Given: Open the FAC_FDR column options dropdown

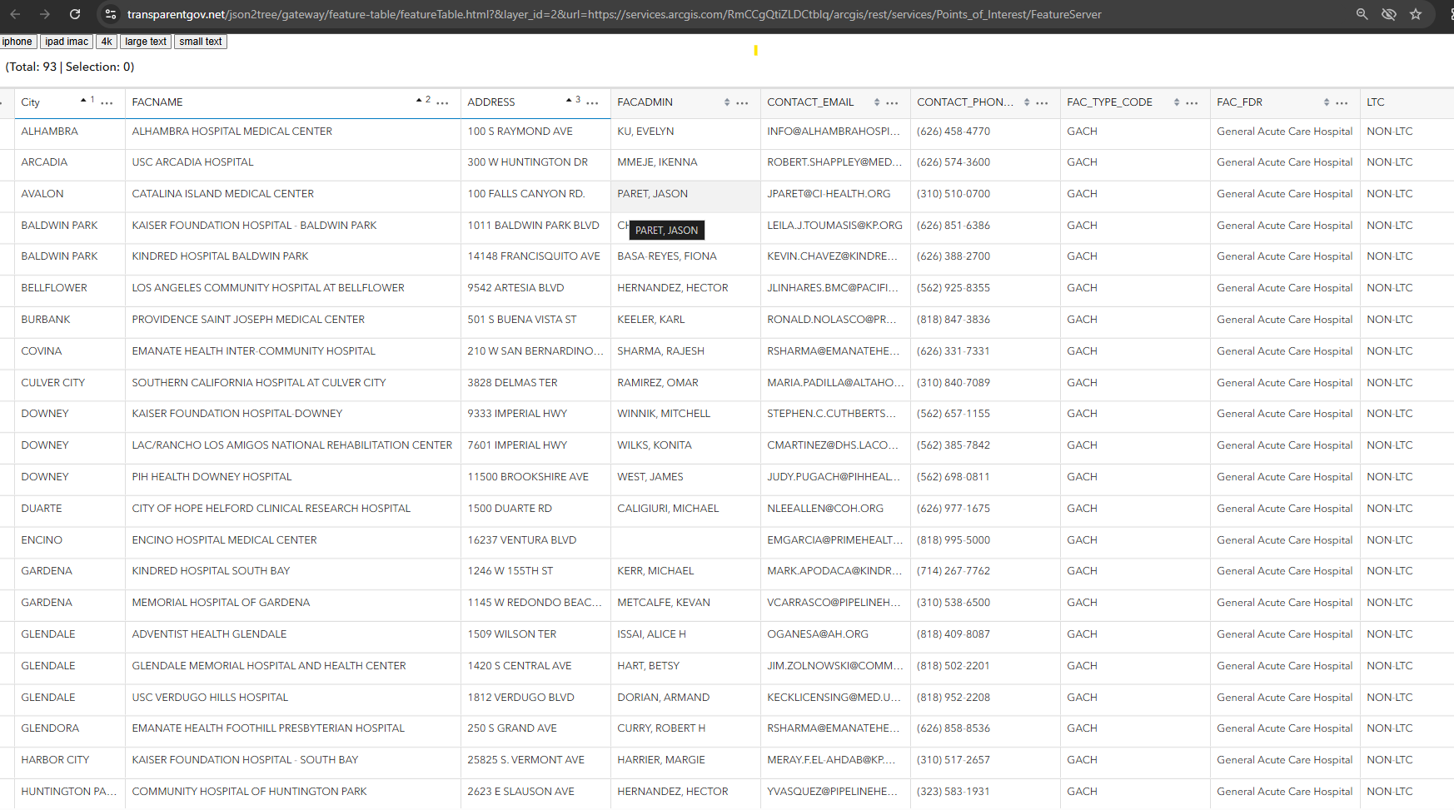Looking at the screenshot, I should [1342, 103].
